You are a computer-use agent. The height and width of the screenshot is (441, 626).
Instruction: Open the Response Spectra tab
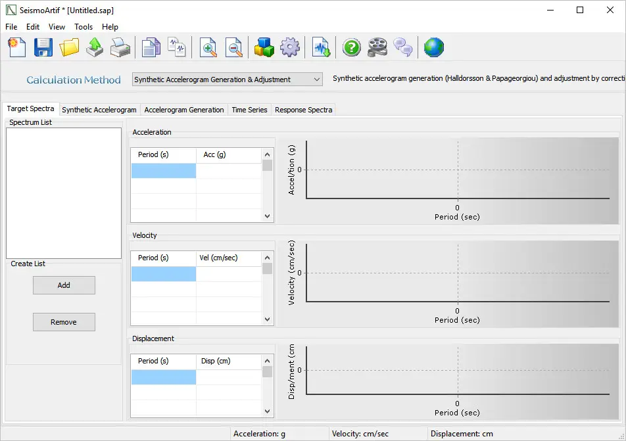[303, 110]
